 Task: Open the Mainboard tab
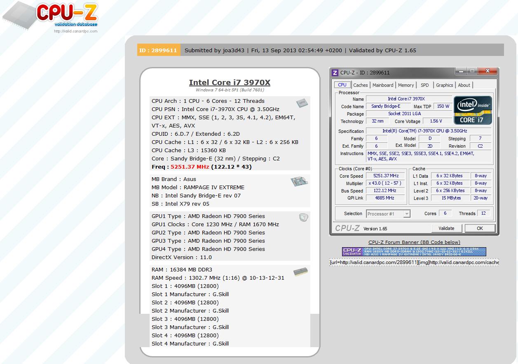coord(383,85)
